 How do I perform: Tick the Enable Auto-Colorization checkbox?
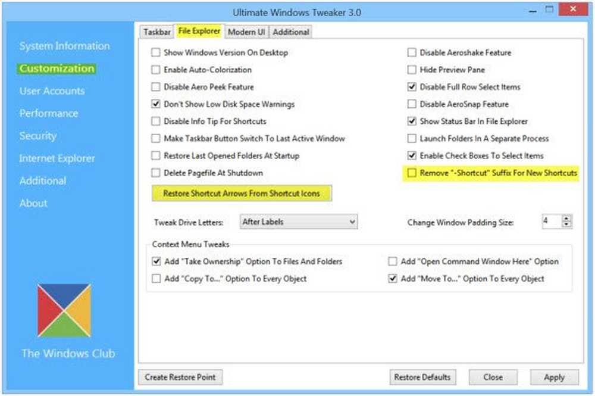pos(155,70)
